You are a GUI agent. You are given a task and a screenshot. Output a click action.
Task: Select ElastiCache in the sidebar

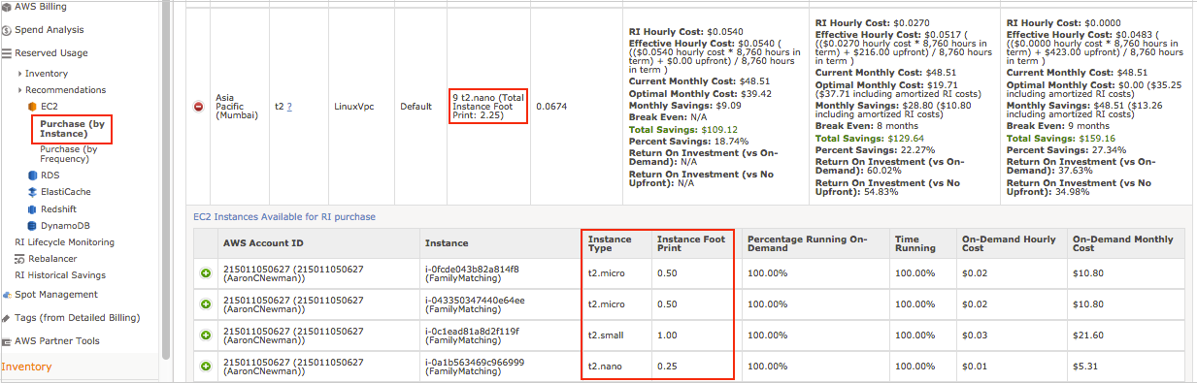click(x=65, y=192)
